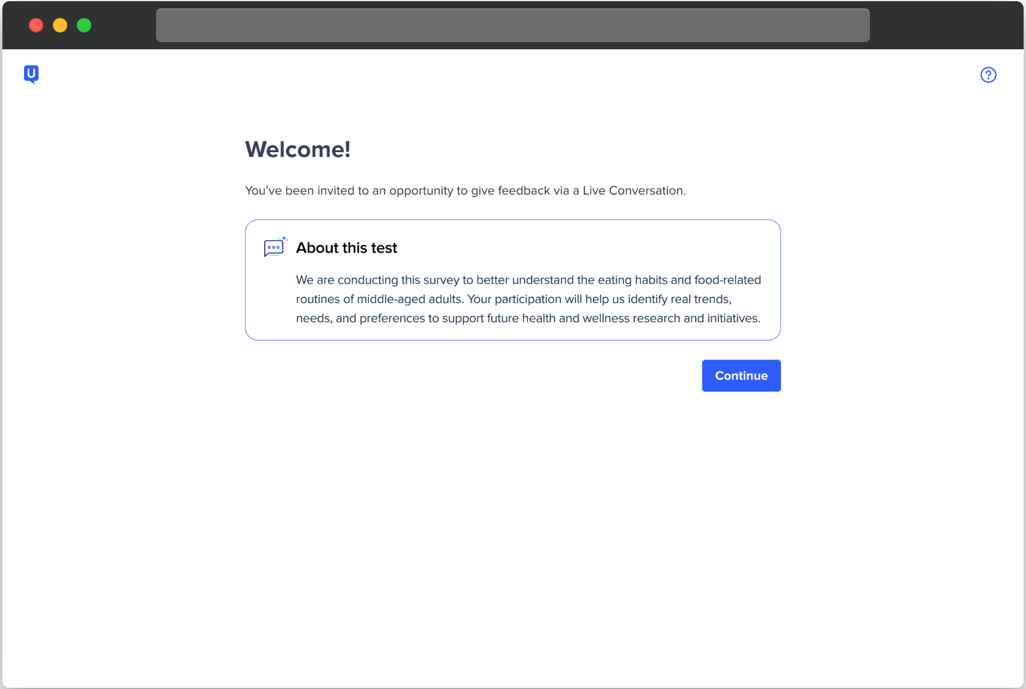Viewport: 1026px width, 689px height.
Task: Click the UserTesting U logo
Action: (31, 75)
